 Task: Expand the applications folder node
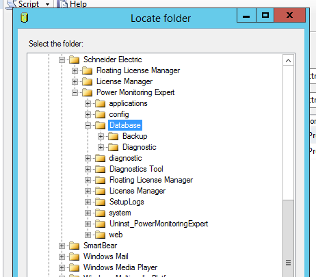tap(88, 103)
